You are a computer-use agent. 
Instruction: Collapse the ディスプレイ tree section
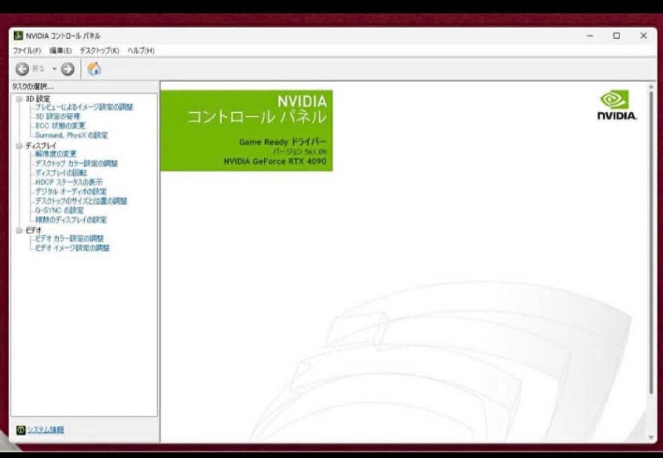click(x=19, y=145)
